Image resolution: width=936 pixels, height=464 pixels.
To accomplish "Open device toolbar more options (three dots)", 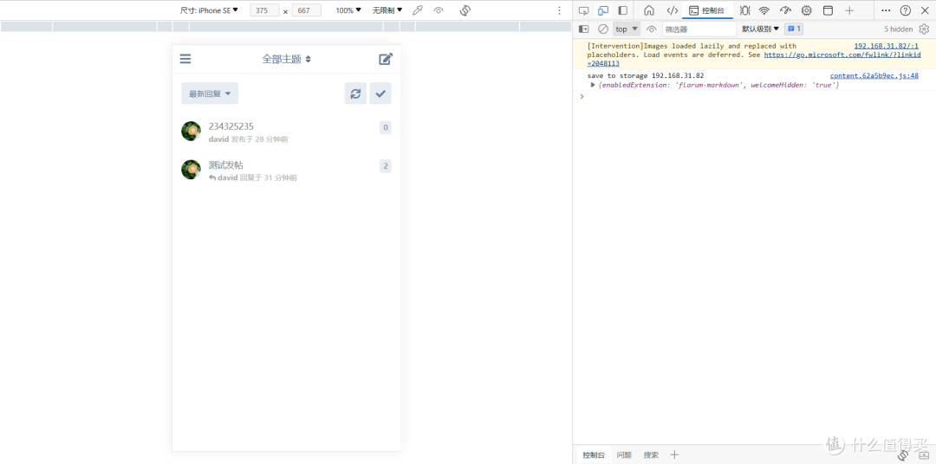I will (559, 10).
